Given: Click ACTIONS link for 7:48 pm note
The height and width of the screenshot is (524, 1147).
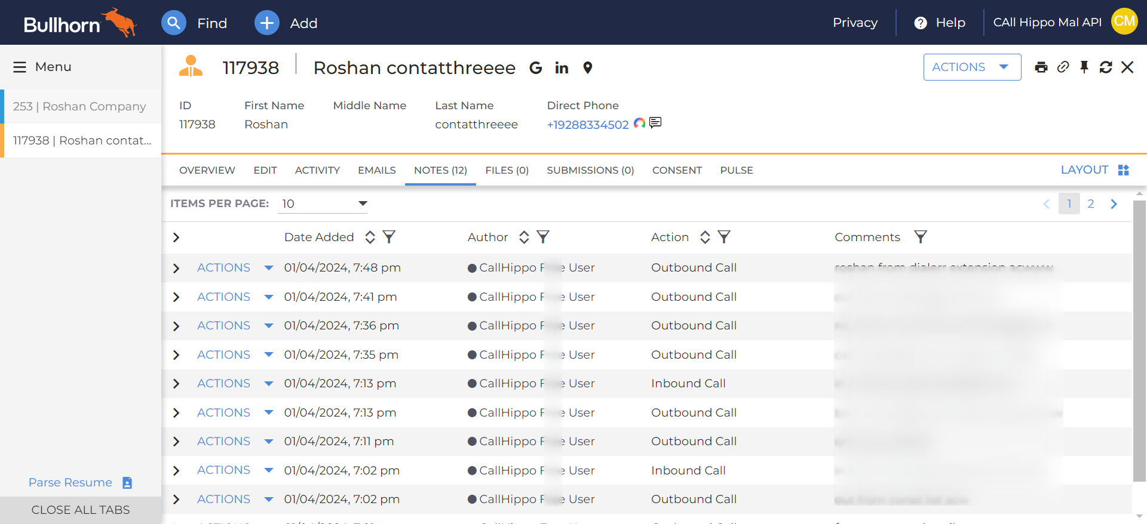Looking at the screenshot, I should tap(223, 267).
